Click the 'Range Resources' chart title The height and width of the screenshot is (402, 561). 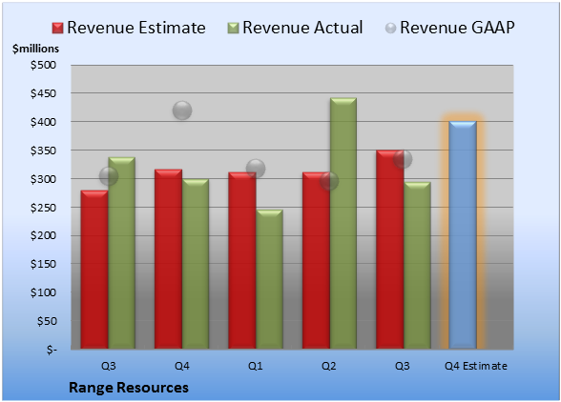(129, 388)
